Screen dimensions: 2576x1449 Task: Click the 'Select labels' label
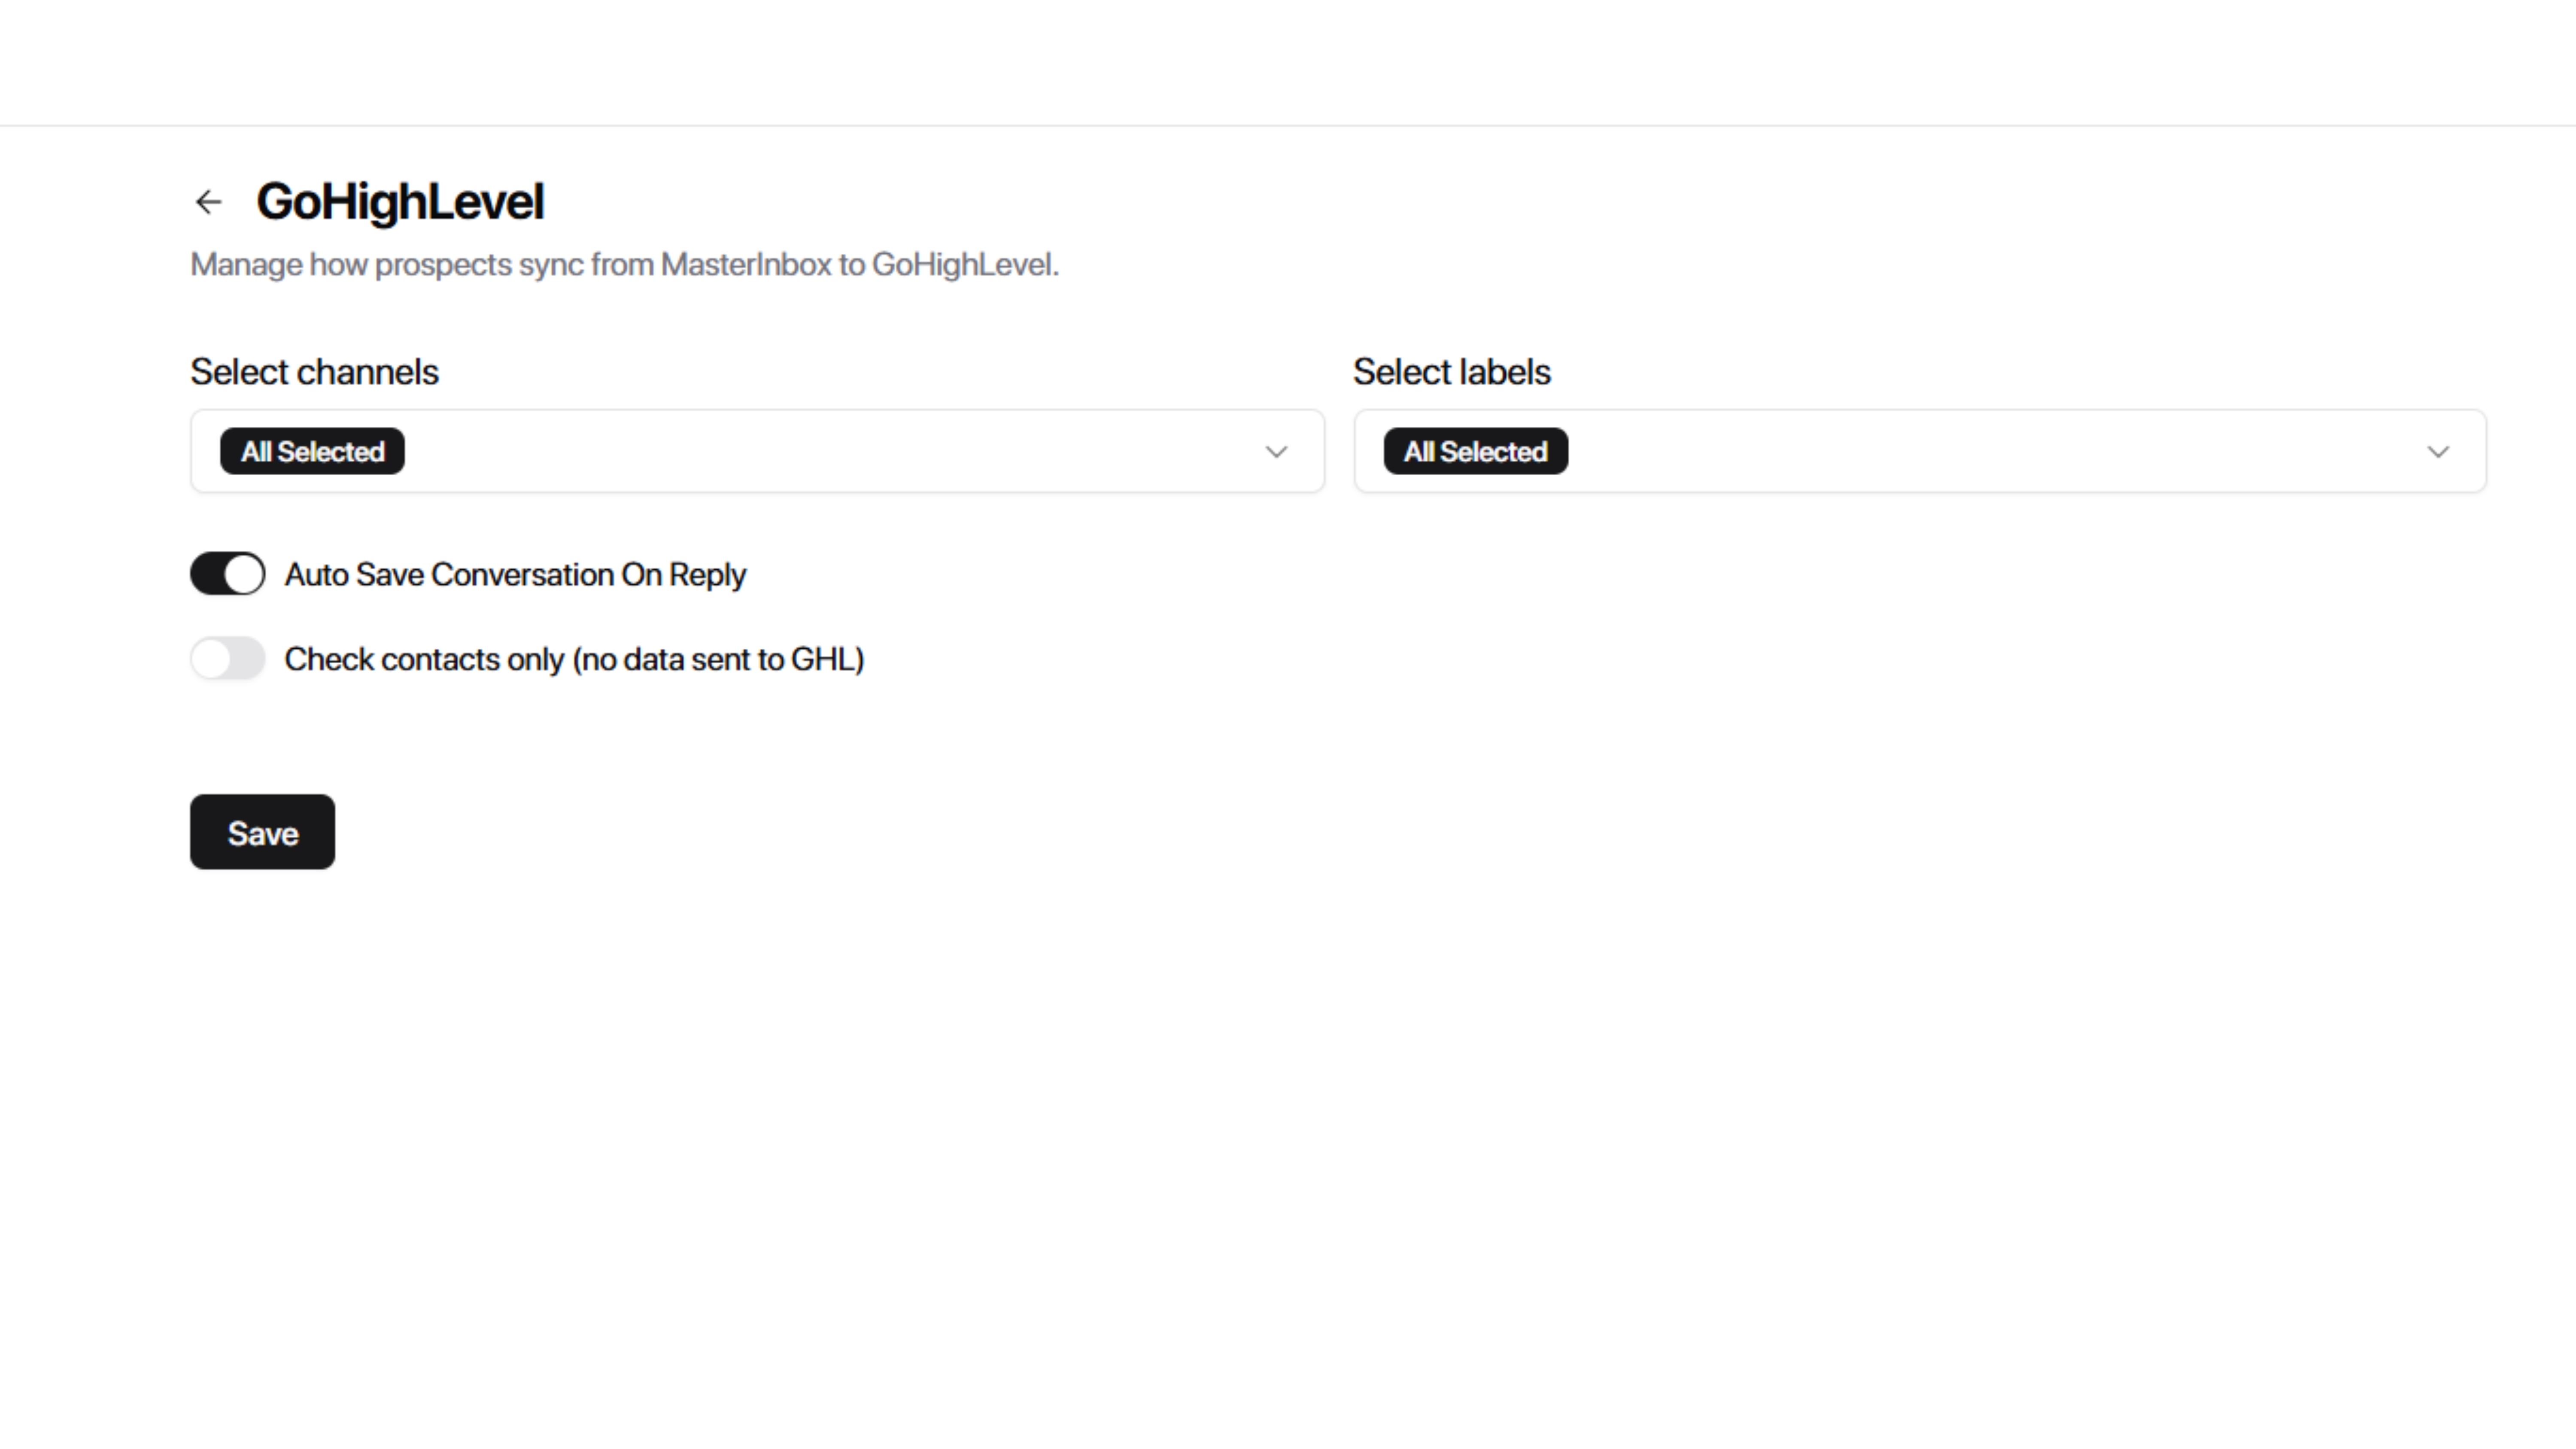(1451, 372)
